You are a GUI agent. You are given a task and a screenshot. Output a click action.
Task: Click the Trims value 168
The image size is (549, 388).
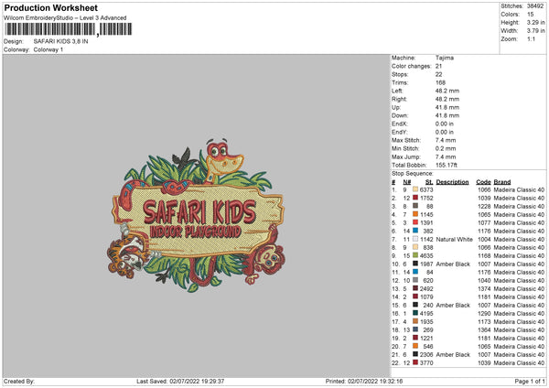440,82
